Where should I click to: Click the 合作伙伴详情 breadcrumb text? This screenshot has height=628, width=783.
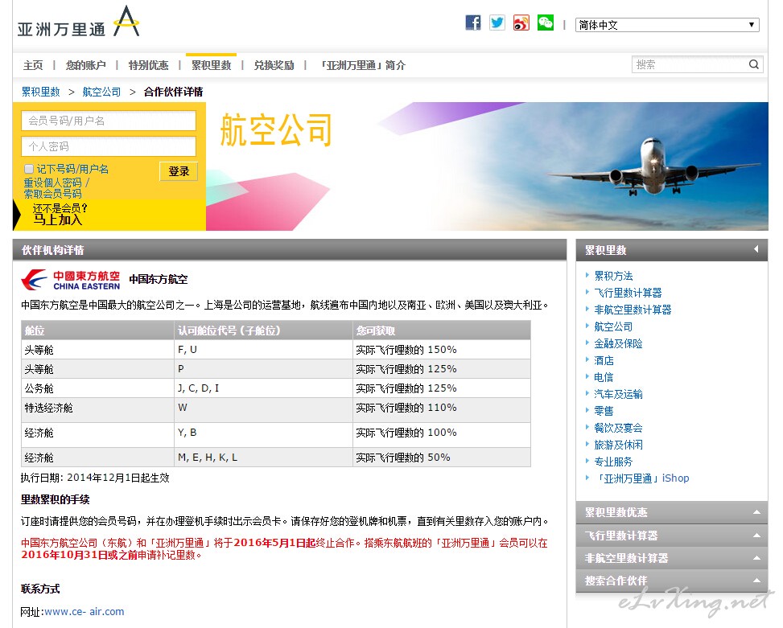pos(173,92)
